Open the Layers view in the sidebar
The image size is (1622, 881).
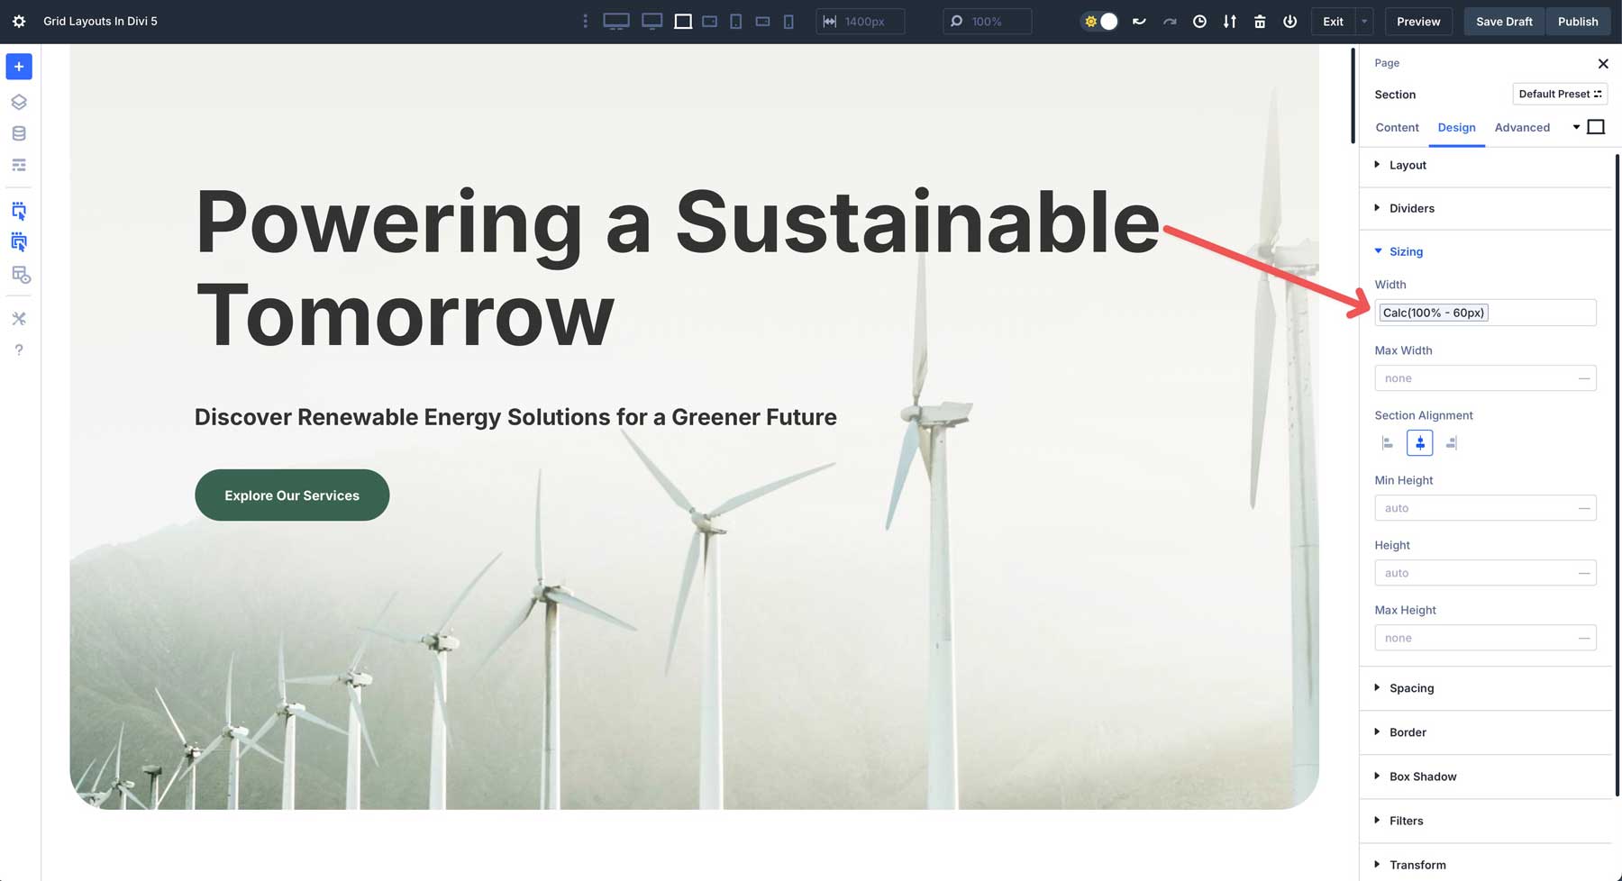click(x=19, y=102)
